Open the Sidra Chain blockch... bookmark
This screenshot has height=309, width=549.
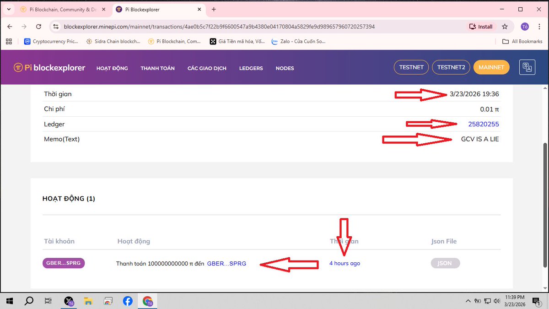click(113, 41)
